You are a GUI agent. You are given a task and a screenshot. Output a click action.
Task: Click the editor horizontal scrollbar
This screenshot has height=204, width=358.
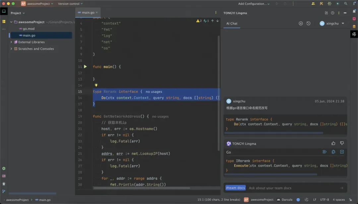click(x=142, y=188)
